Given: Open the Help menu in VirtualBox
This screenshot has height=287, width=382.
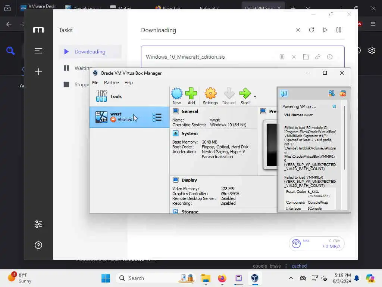Looking at the screenshot, I should (128, 83).
